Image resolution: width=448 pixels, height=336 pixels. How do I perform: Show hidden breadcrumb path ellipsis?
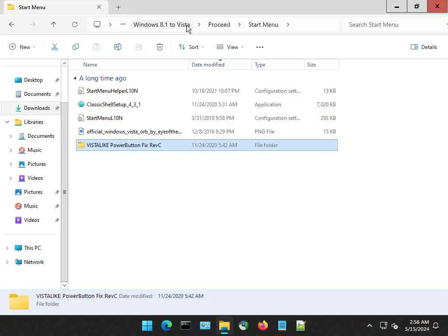click(123, 24)
